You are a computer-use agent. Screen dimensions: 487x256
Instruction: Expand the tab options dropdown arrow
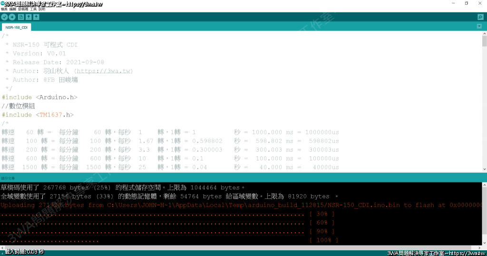pos(479,26)
